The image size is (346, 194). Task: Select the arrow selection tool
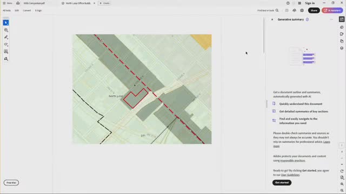[x=6, y=23]
